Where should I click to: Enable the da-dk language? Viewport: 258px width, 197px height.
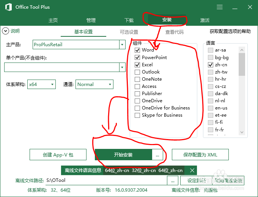coord(211,94)
